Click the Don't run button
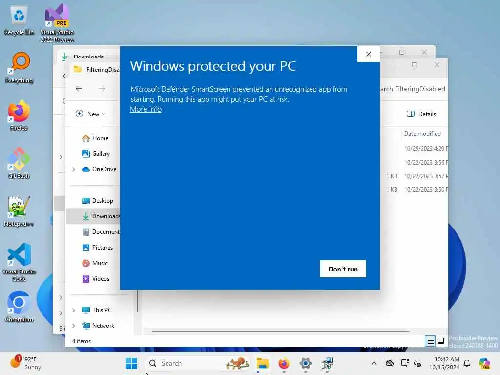The width and height of the screenshot is (500, 375). (343, 269)
